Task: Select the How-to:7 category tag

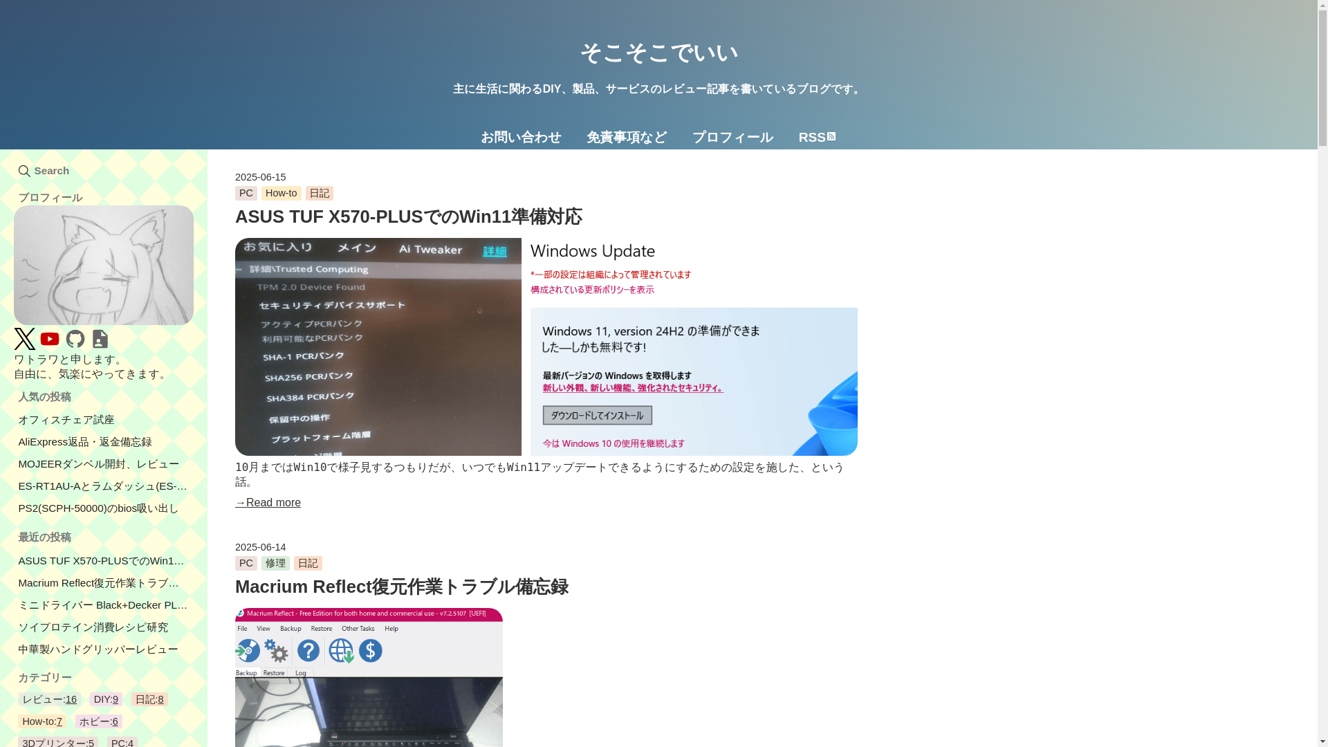Action: point(42,721)
